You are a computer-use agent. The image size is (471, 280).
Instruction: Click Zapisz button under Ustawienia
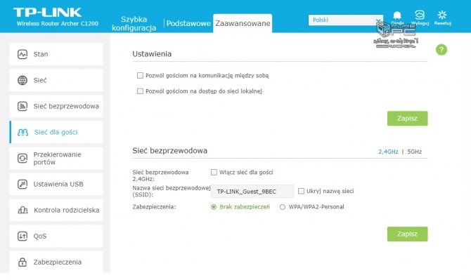407,119
